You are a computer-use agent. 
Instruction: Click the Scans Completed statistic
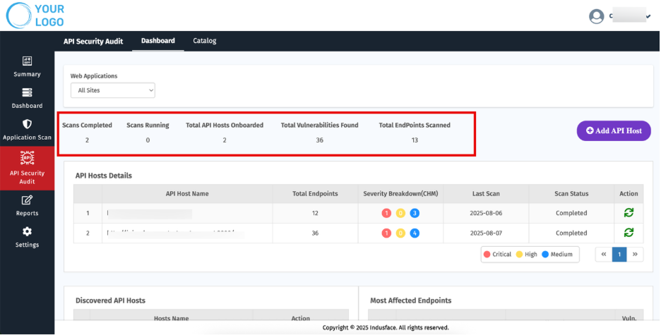87,132
